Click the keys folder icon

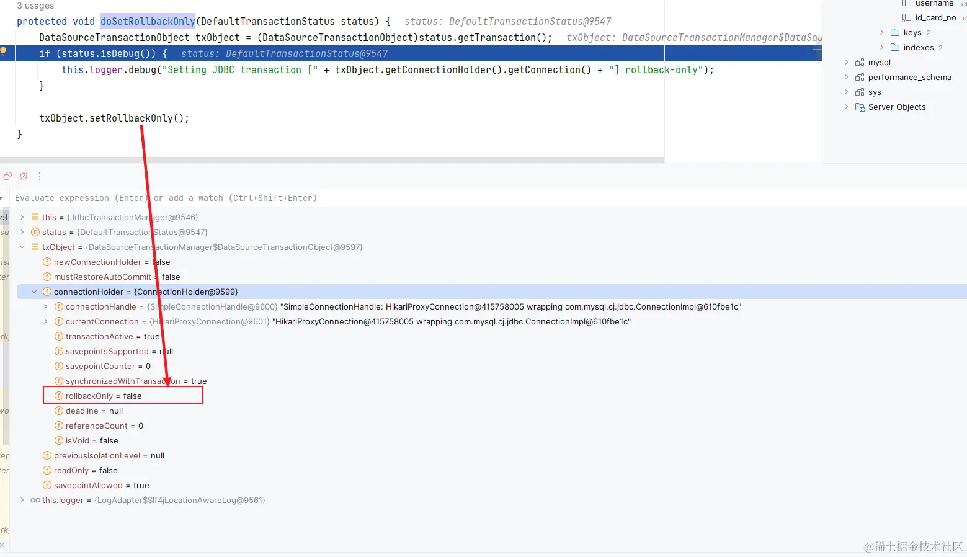click(x=894, y=32)
